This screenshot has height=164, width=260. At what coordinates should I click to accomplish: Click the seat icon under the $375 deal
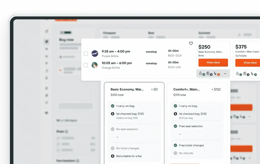(252, 73)
